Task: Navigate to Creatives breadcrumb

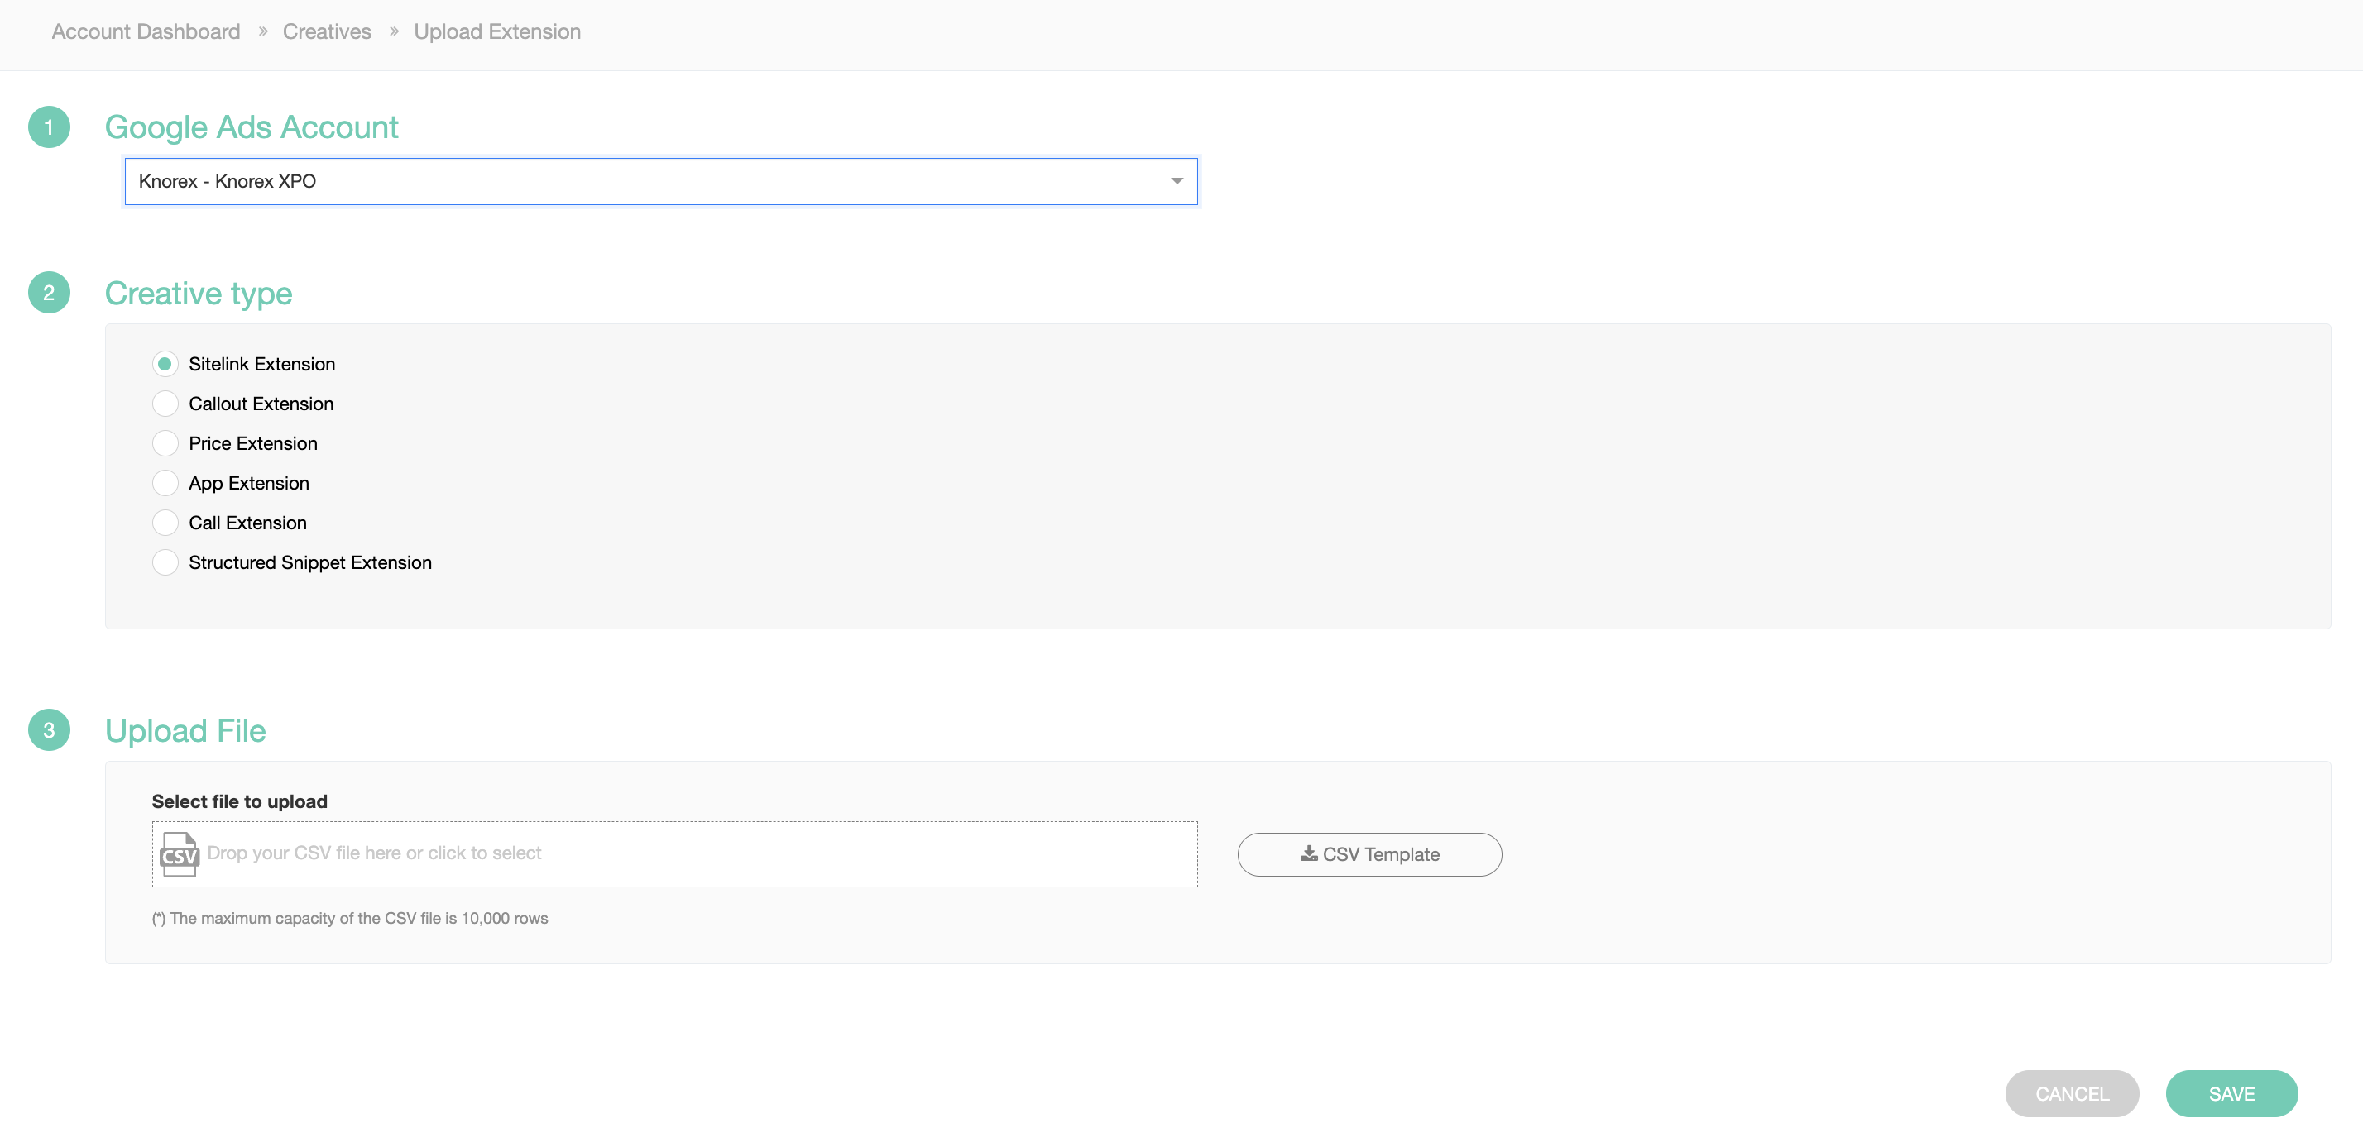Action: coord(327,31)
